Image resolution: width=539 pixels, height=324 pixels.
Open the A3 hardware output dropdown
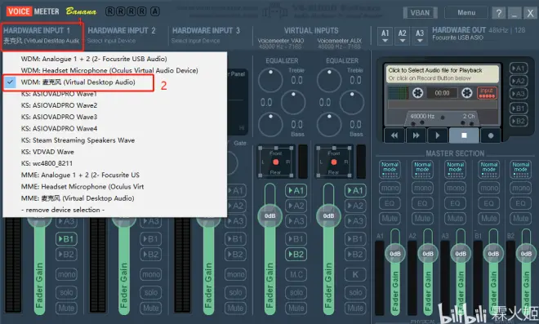coord(420,36)
